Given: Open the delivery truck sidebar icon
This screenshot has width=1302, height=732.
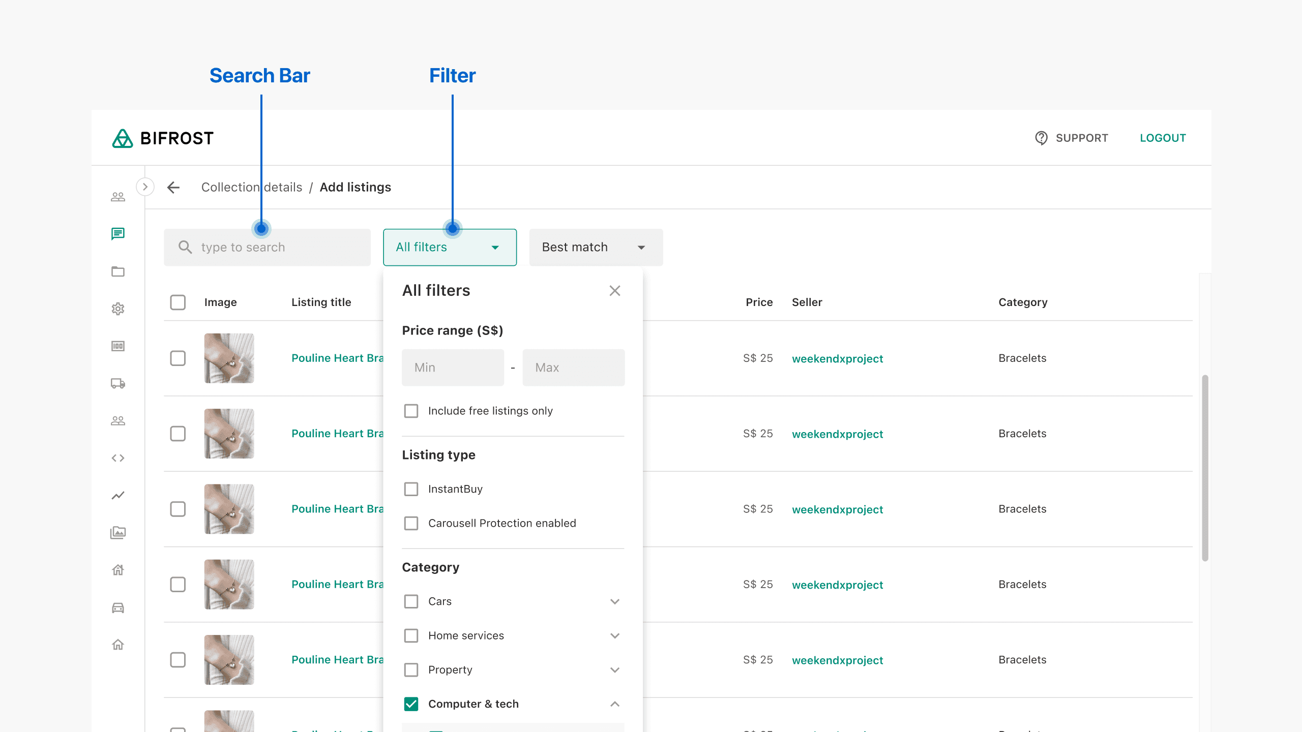Looking at the screenshot, I should [x=118, y=383].
